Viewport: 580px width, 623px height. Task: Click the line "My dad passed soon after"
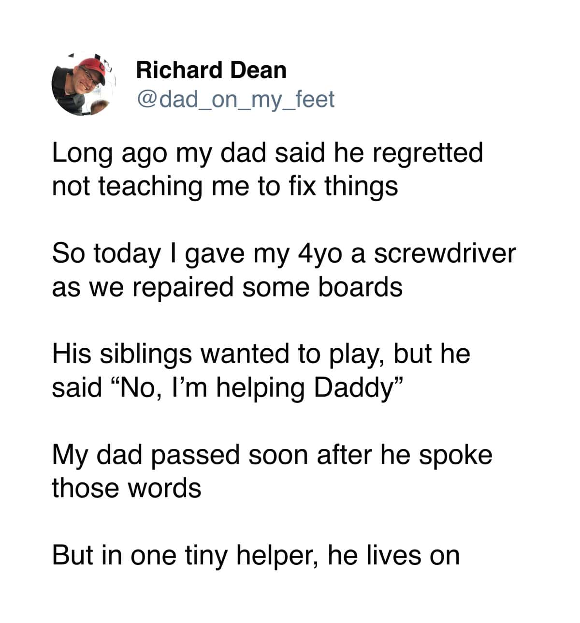[272, 455]
